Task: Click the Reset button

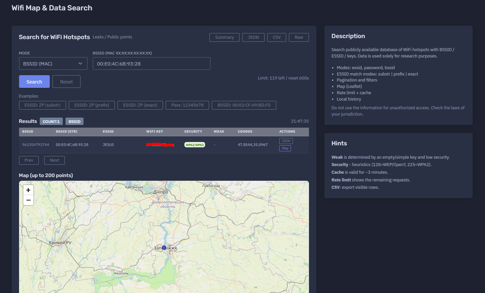Action: pos(66,82)
